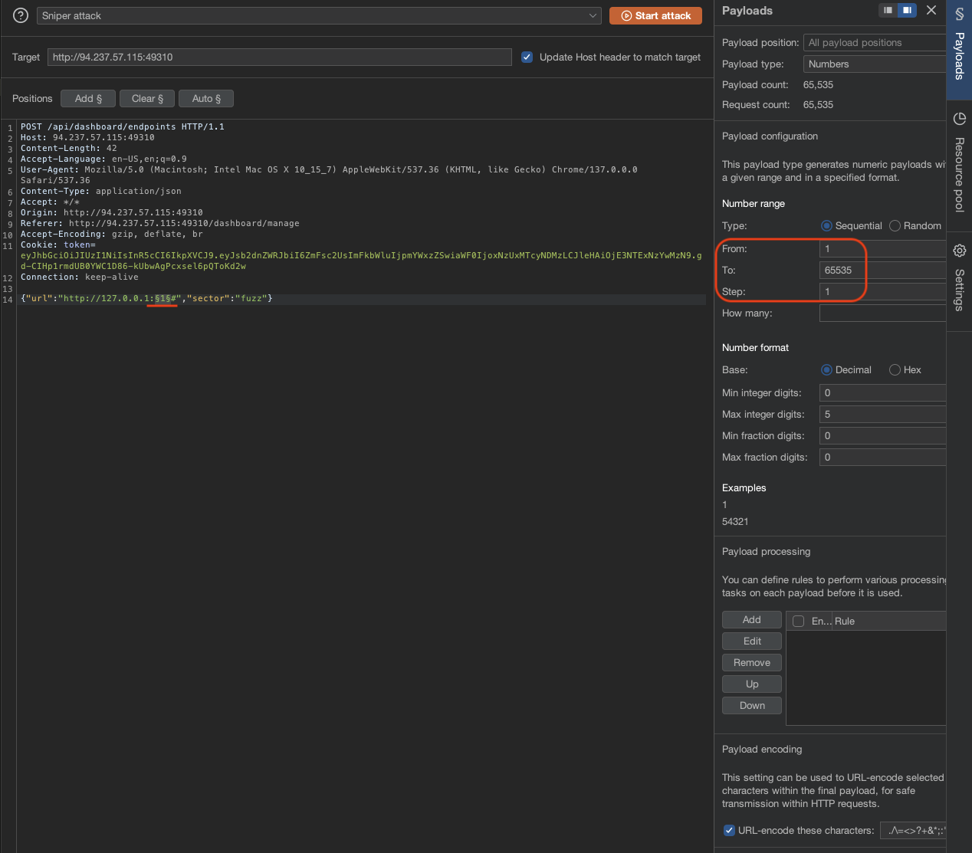
Task: Focus the Target URL field
Action: click(x=279, y=57)
